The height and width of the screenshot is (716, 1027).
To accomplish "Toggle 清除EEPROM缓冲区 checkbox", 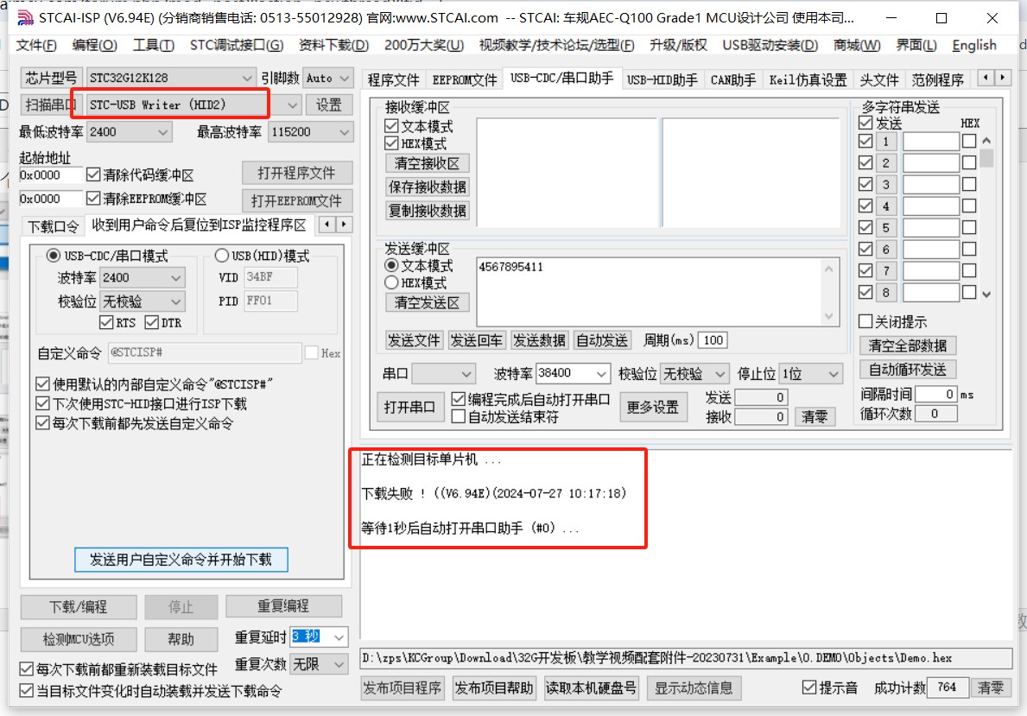I will tap(93, 199).
